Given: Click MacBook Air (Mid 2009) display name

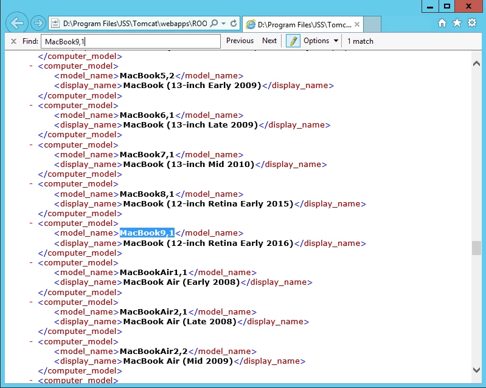Looking at the screenshot, I should tap(178, 361).
